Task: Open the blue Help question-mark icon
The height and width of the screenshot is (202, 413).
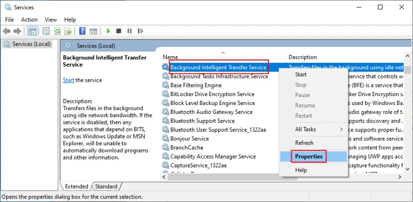Action: click(x=82, y=31)
